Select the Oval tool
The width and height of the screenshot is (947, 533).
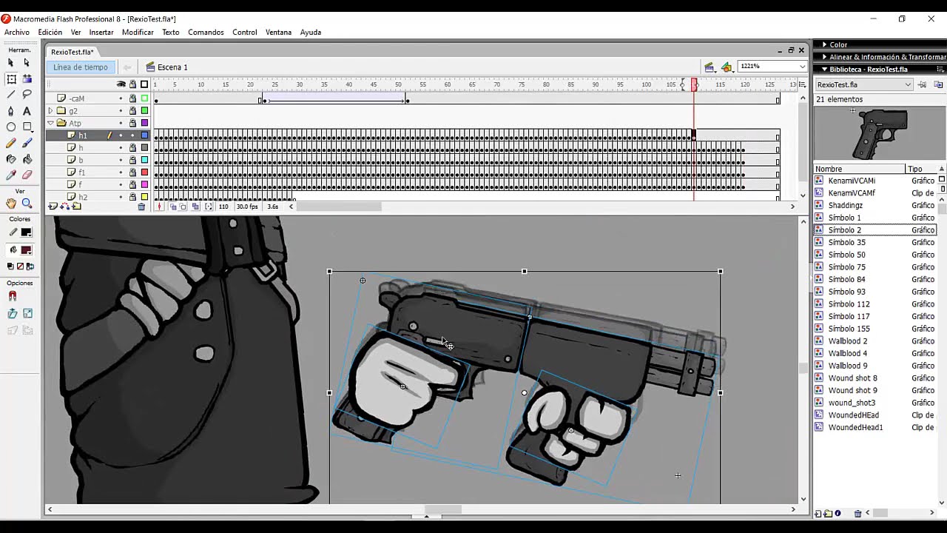[x=11, y=127]
